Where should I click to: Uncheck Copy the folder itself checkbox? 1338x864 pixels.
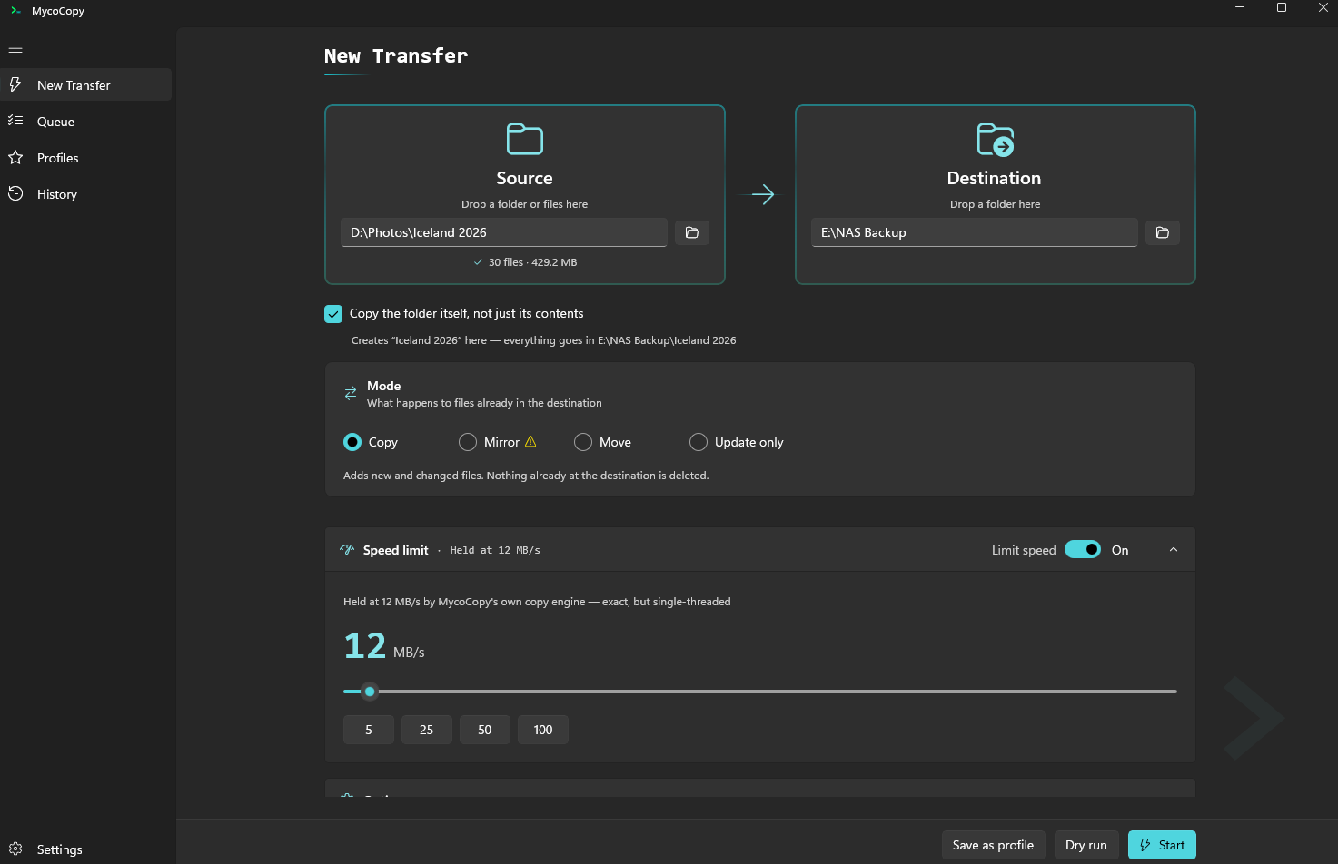(x=333, y=314)
